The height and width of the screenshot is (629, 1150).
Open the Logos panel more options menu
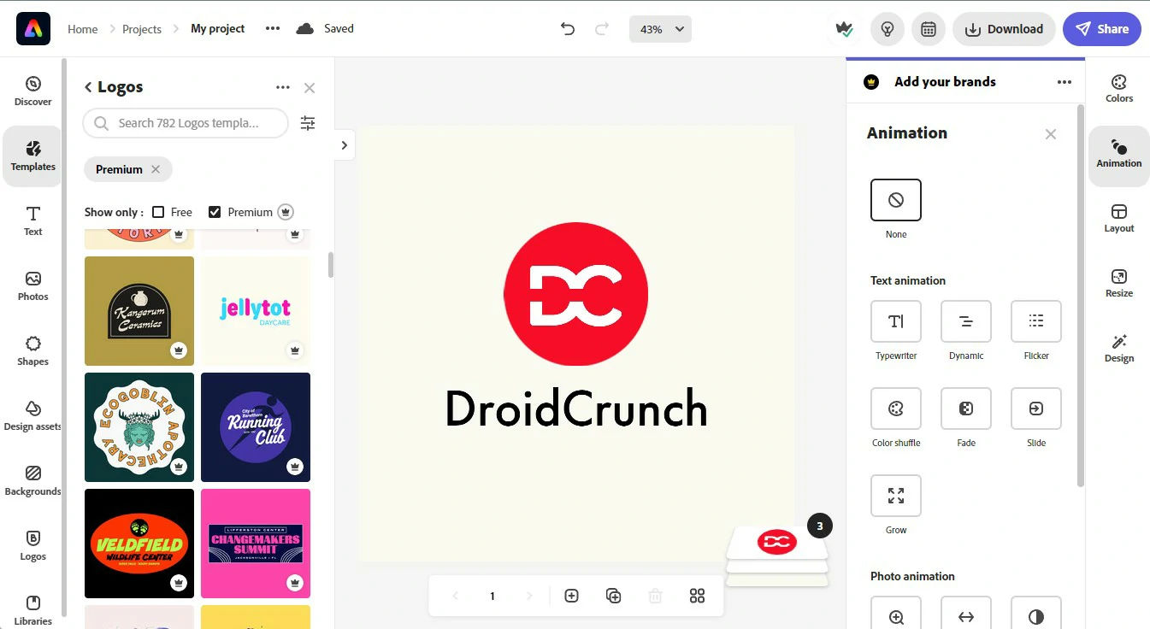tap(283, 87)
